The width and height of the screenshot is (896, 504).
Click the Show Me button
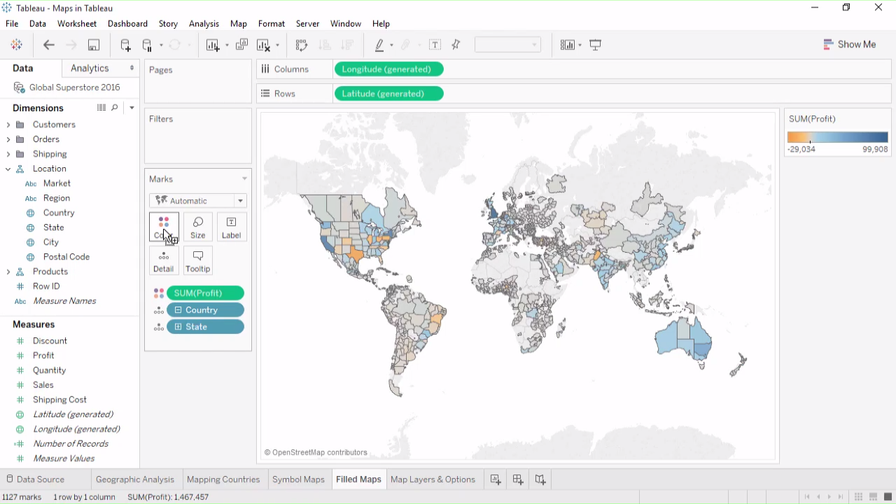pyautogui.click(x=850, y=45)
